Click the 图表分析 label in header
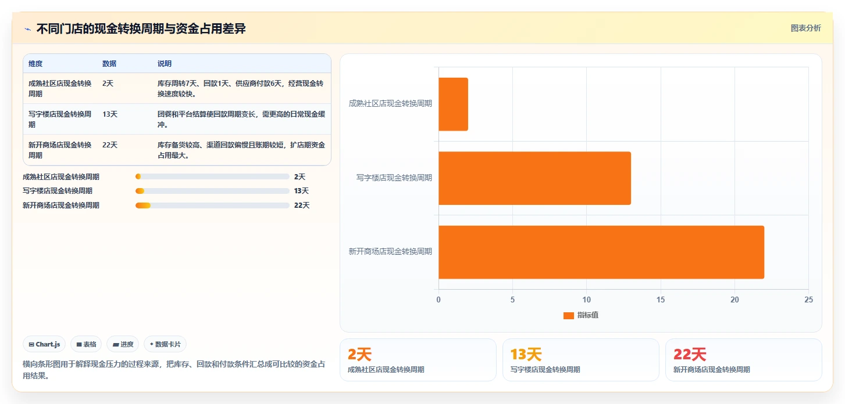 [805, 28]
